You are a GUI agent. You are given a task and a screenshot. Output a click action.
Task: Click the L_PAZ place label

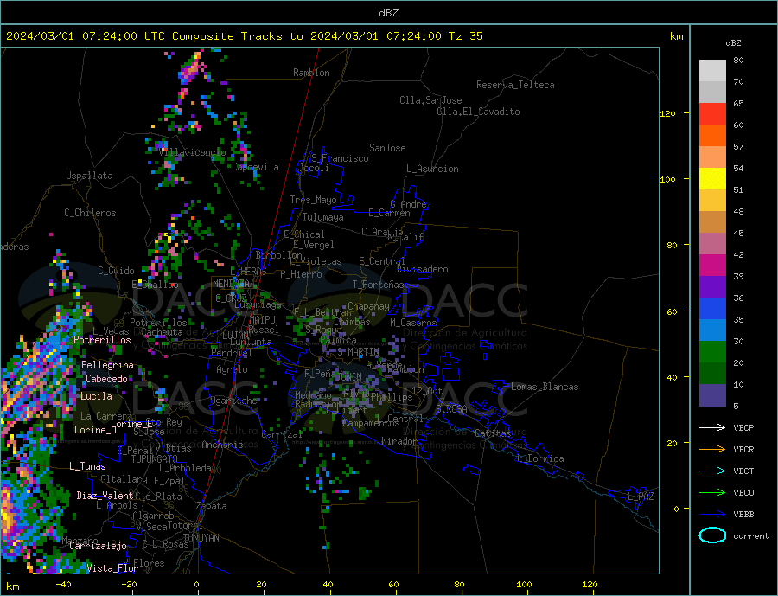pyautogui.click(x=641, y=497)
